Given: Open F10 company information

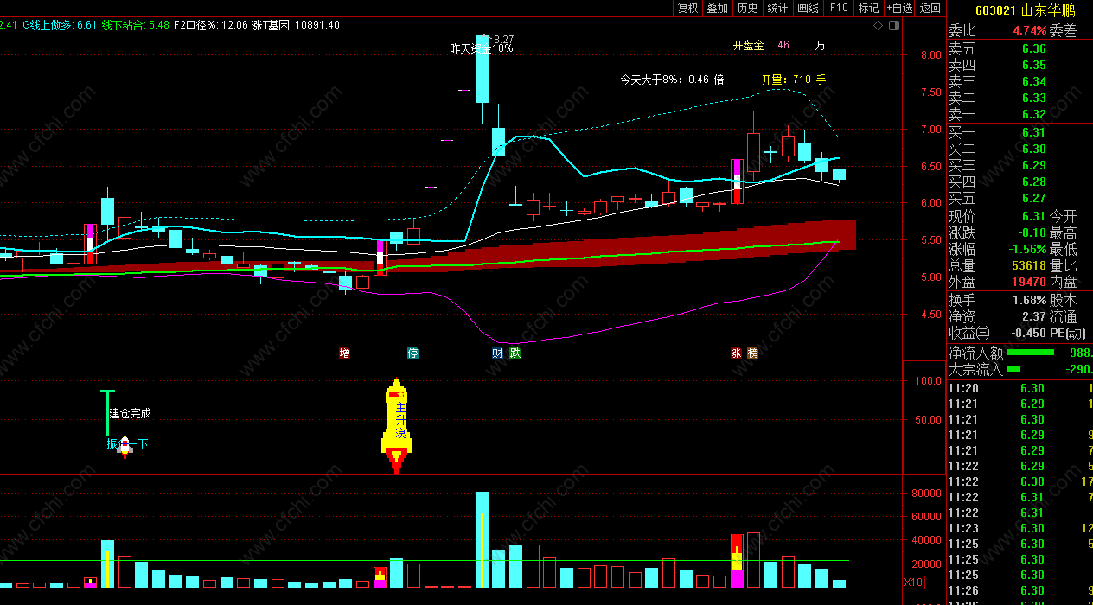Looking at the screenshot, I should tap(839, 8).
